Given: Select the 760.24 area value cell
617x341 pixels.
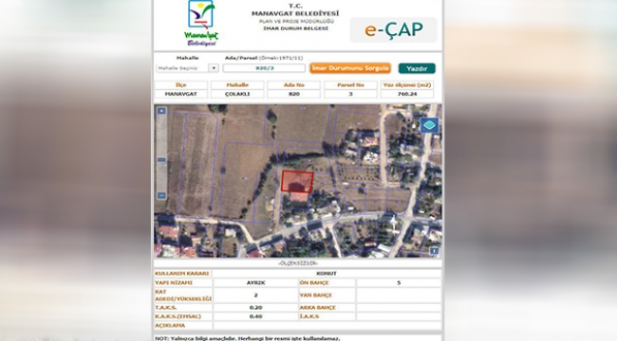Looking at the screenshot, I should click(x=407, y=94).
